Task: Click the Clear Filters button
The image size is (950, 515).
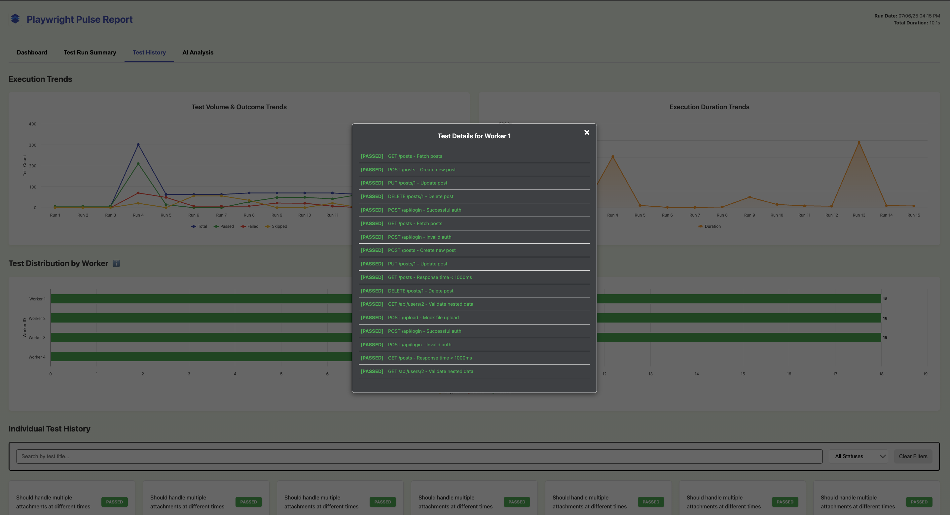Action: pos(913,456)
